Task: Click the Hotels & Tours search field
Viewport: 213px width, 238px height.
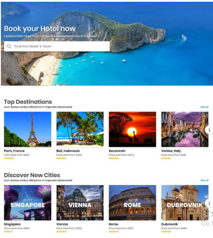Action: pyautogui.click(x=57, y=46)
